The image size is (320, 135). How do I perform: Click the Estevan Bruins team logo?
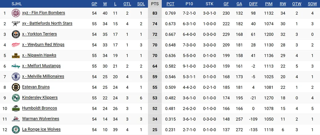click(16, 87)
